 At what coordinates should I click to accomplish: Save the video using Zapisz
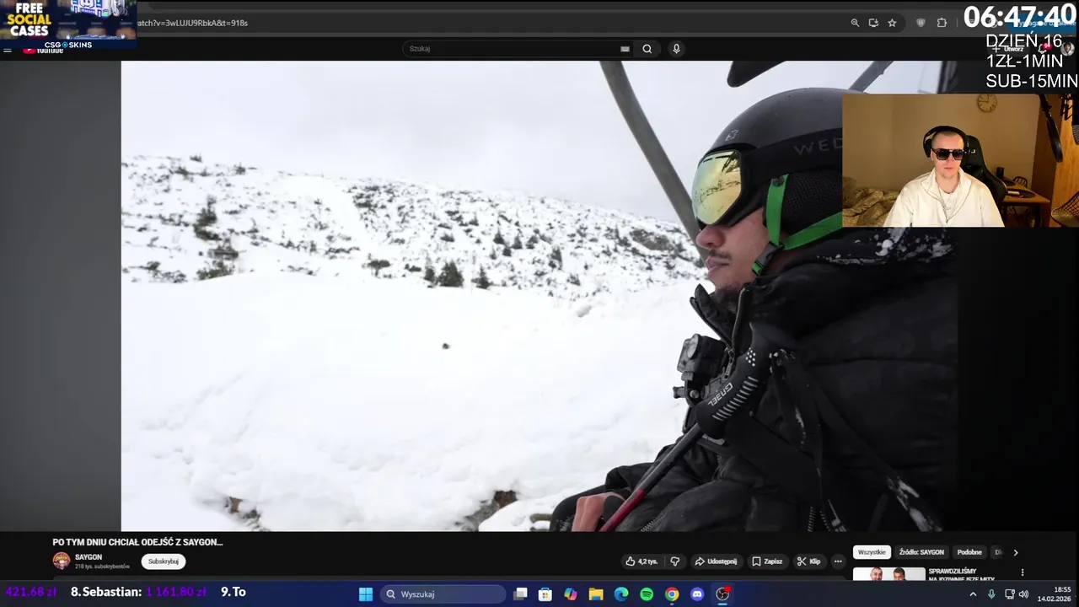(x=767, y=561)
